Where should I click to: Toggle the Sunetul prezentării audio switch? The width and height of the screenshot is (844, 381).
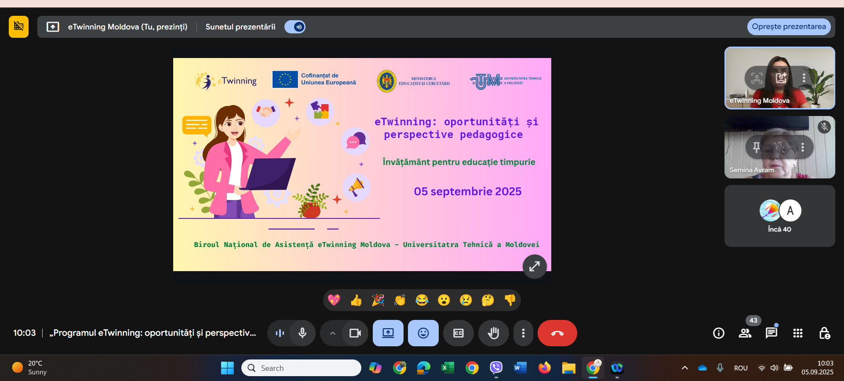point(295,27)
